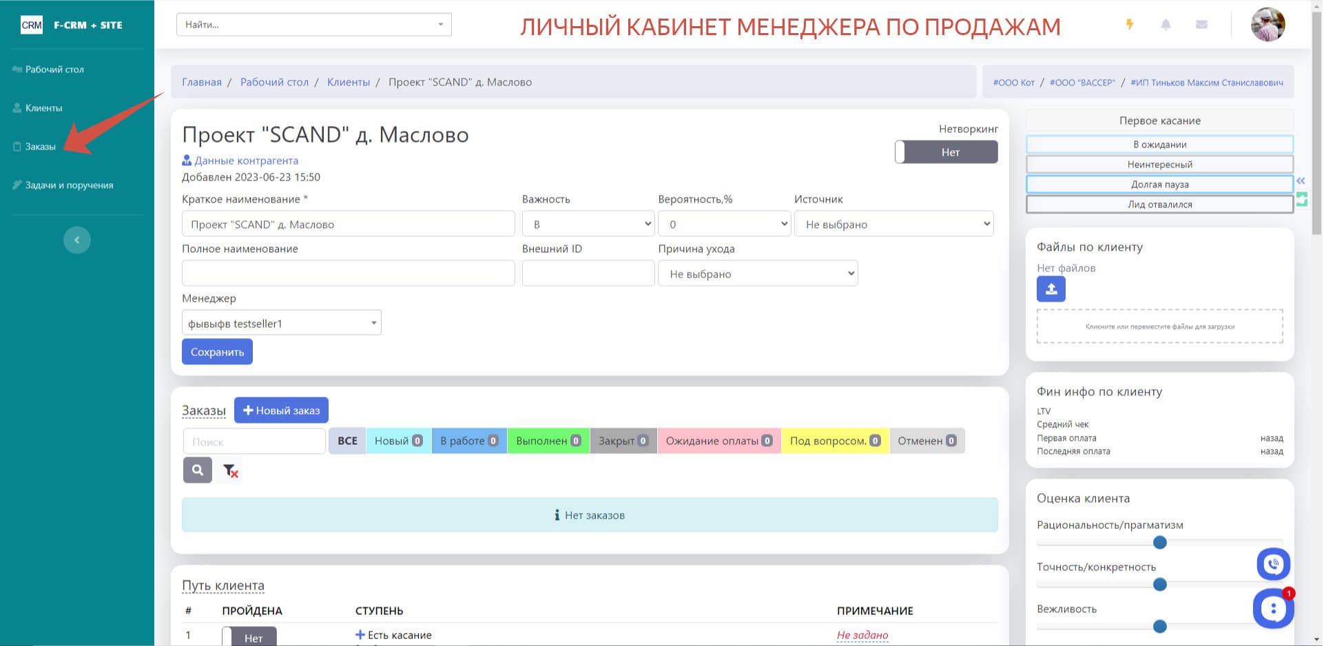Viewport: 1335px width, 646px height.
Task: Expand the Источник dropdown
Action: pos(893,223)
